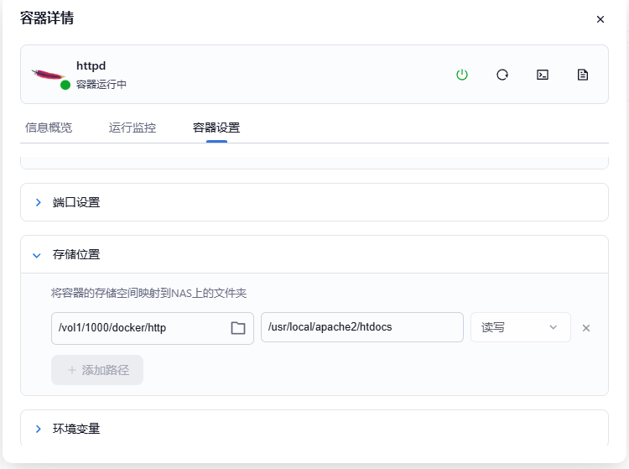Collapse the 存储位置 section

314,254
